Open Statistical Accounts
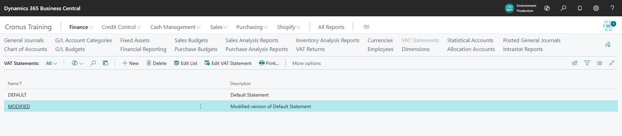Image resolution: width=622 pixels, height=136 pixels. tap(470, 40)
